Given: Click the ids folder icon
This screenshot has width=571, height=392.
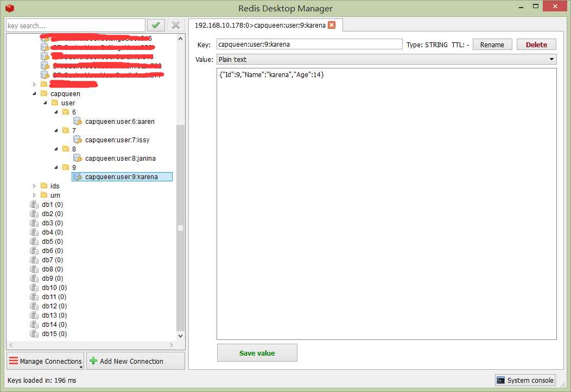Looking at the screenshot, I should click(44, 186).
